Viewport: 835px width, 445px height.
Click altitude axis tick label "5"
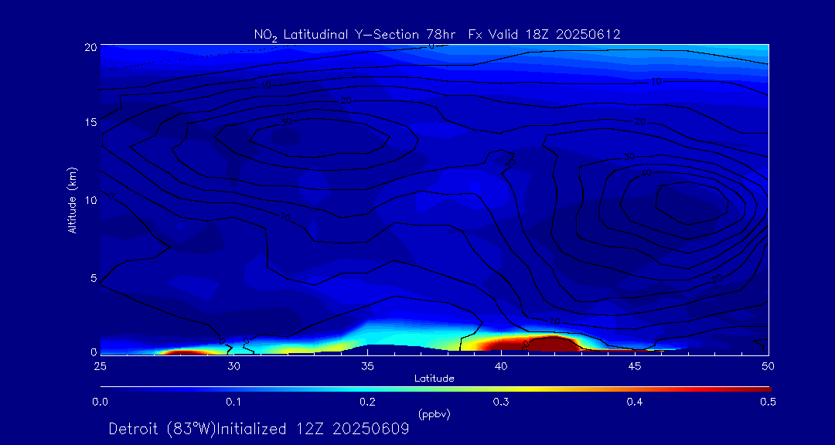coord(94,277)
